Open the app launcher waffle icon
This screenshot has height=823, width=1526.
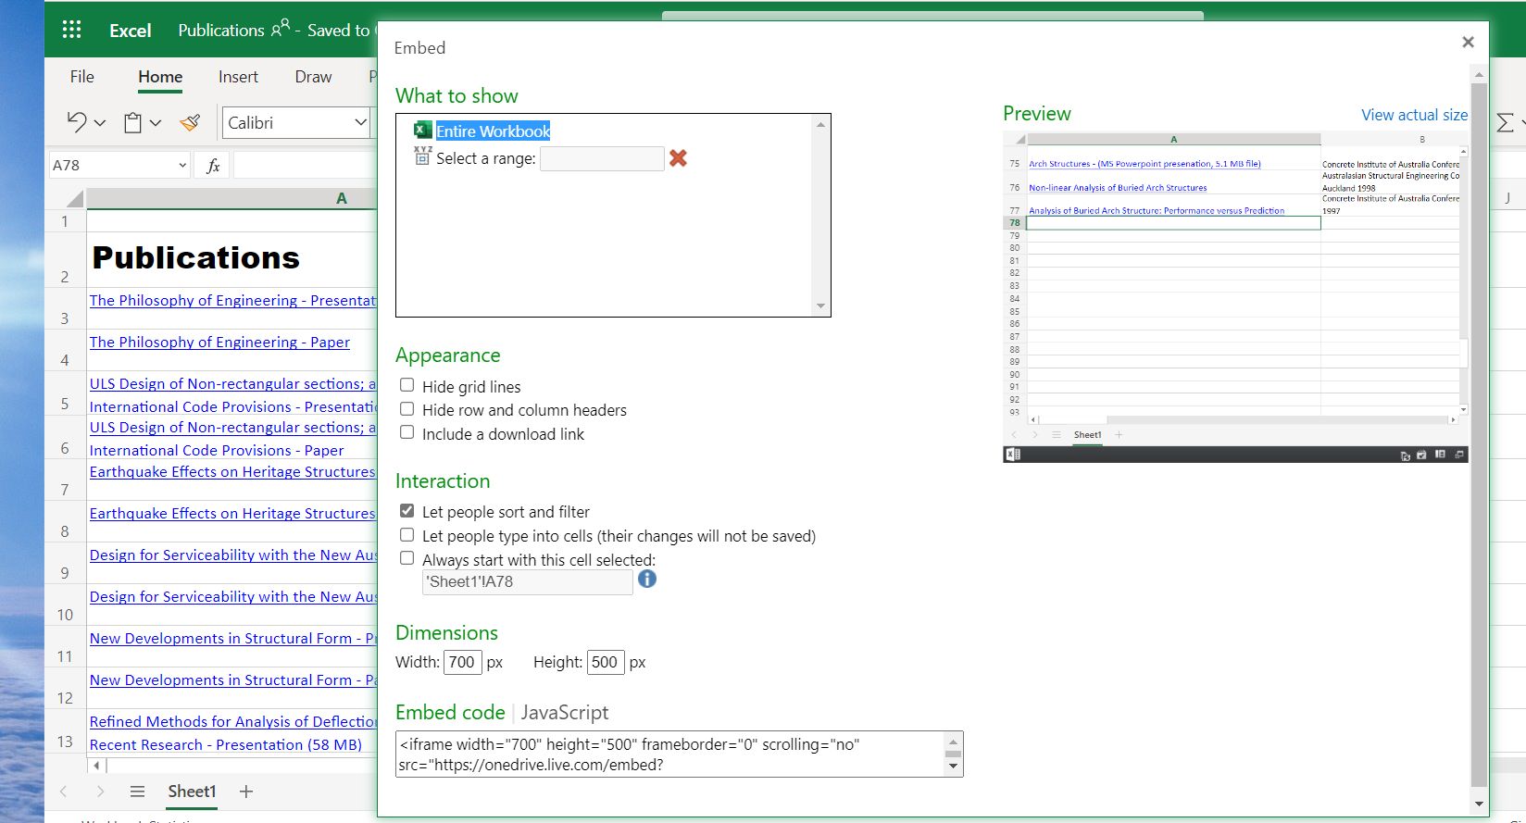[71, 30]
